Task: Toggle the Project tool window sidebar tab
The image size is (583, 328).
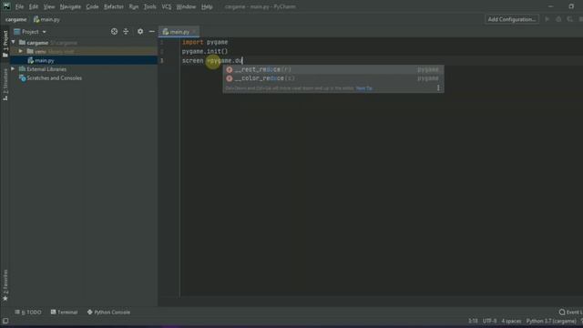Action: pos(5,44)
